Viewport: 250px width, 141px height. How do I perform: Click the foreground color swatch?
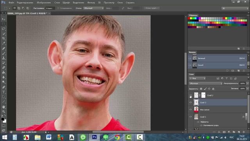(x=3, y=119)
